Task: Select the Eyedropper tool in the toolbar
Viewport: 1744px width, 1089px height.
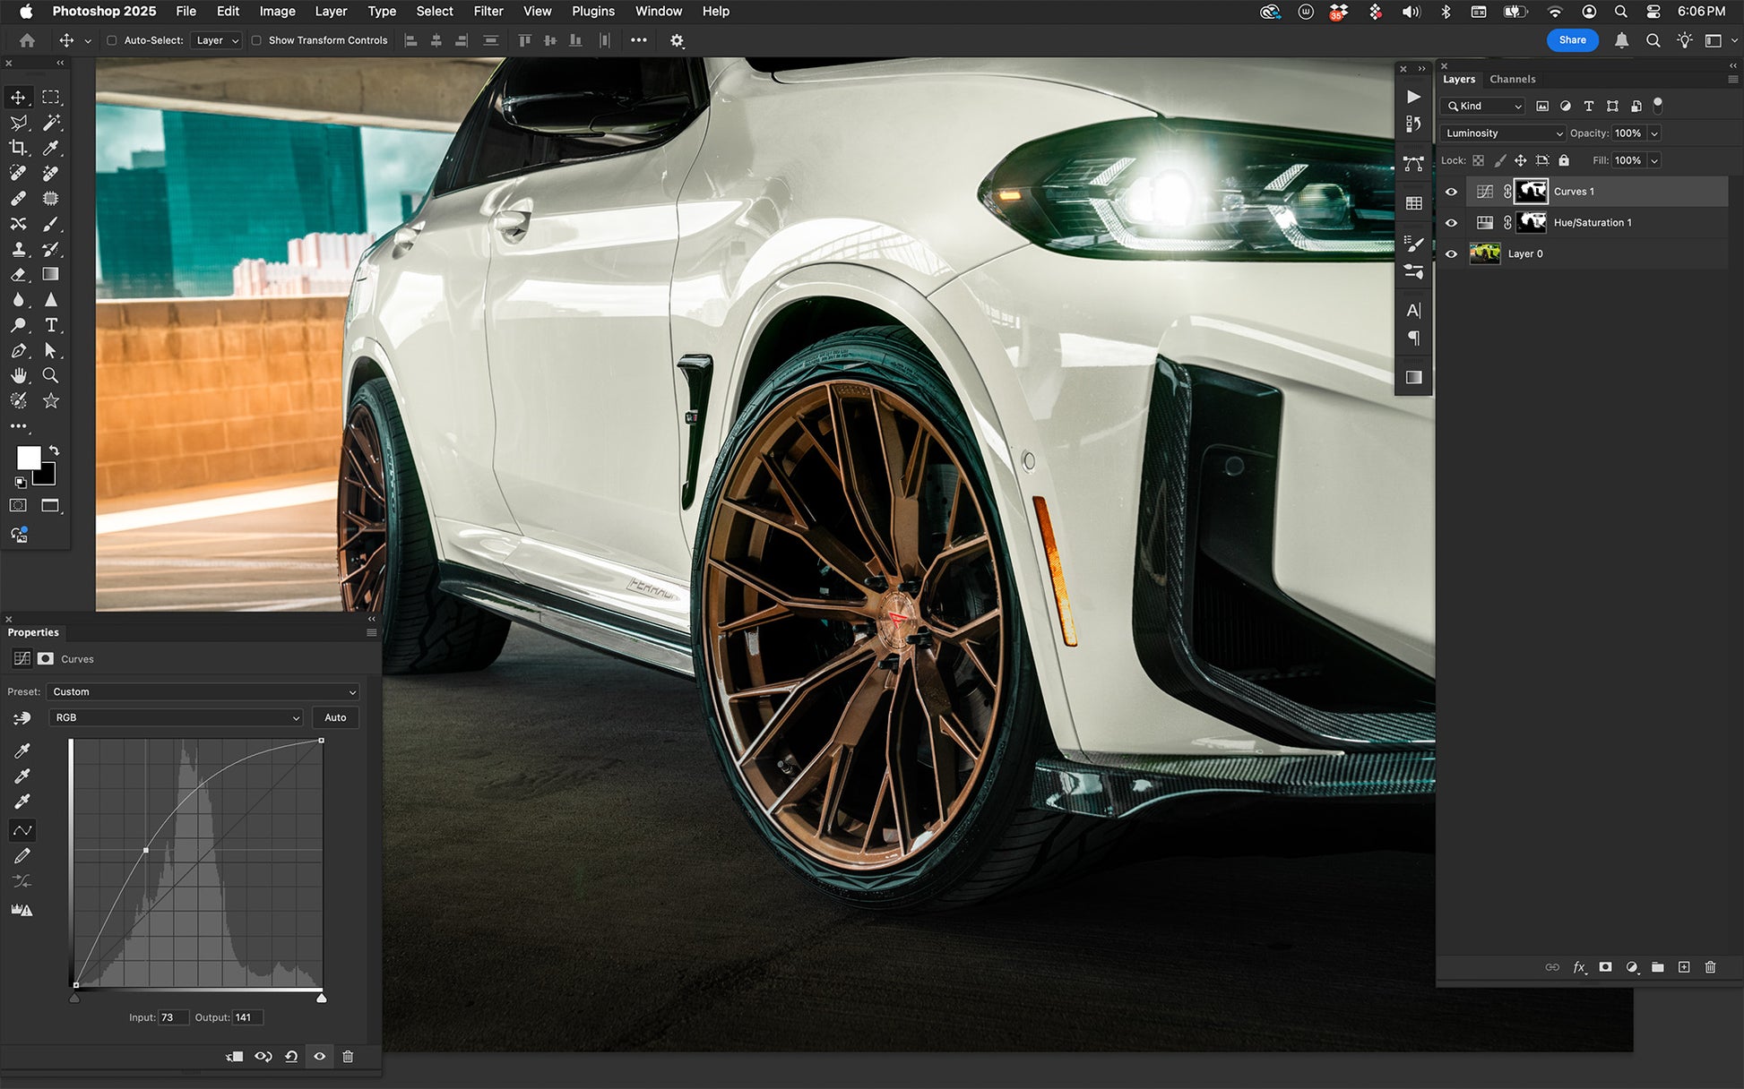Action: pyautogui.click(x=51, y=148)
